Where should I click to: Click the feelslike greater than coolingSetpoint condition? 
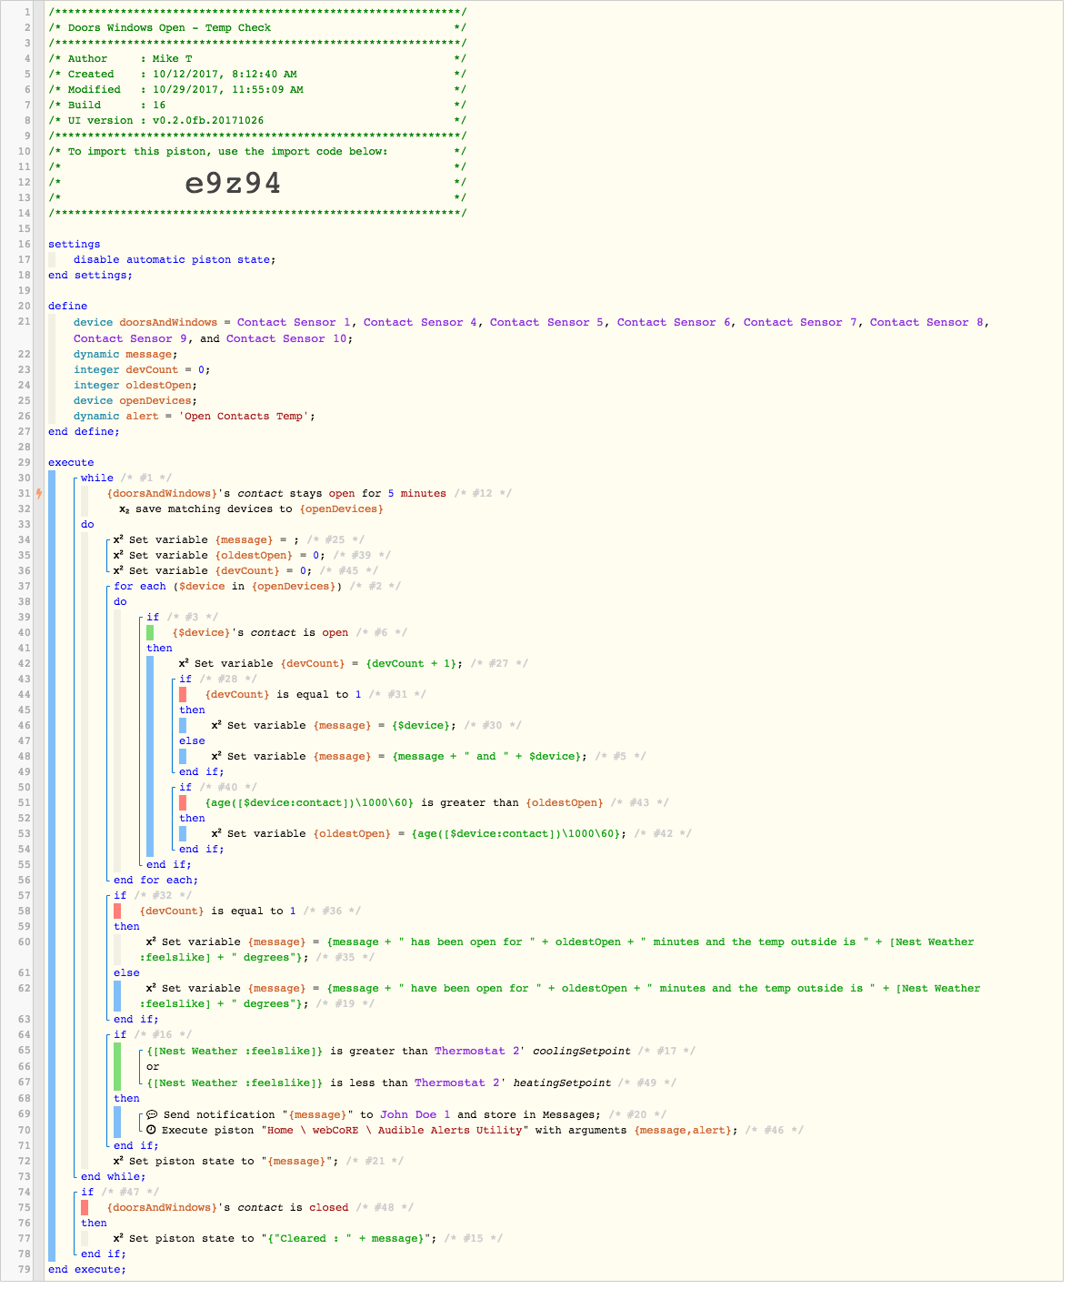[x=388, y=1051]
